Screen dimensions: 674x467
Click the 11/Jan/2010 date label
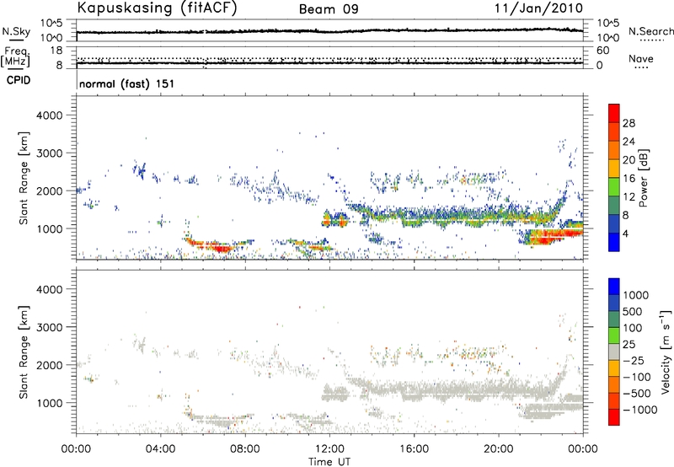pyautogui.click(x=538, y=8)
